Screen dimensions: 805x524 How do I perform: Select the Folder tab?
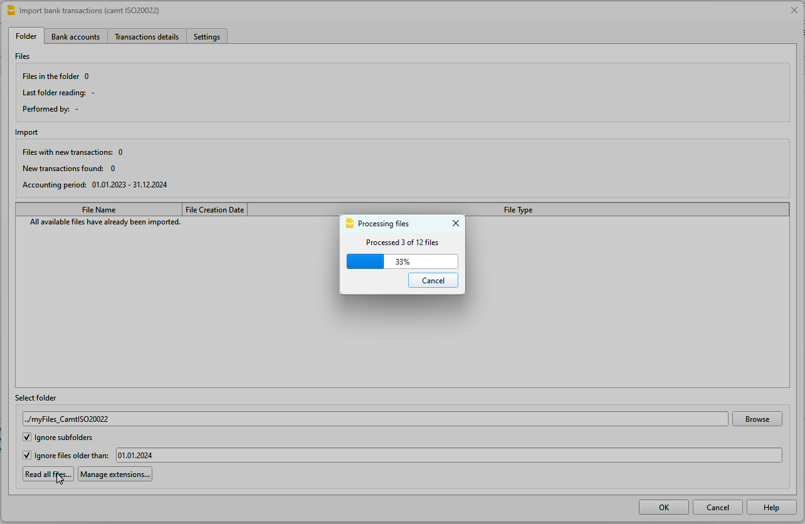(x=26, y=36)
